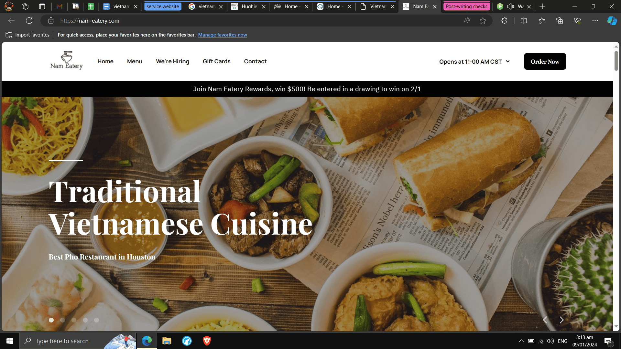Click the Windows search box
621x349 pixels.
click(78, 341)
